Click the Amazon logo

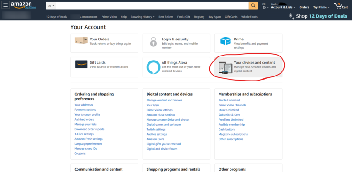21,5
